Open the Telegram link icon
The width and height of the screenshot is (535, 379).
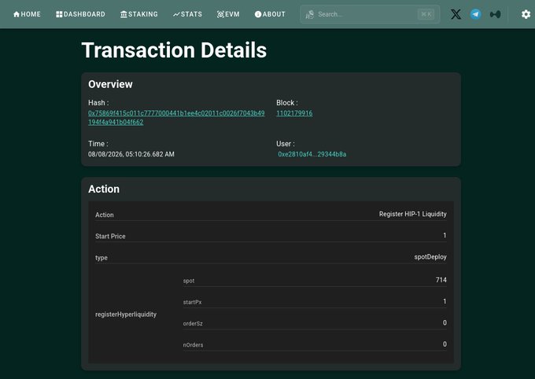click(476, 14)
